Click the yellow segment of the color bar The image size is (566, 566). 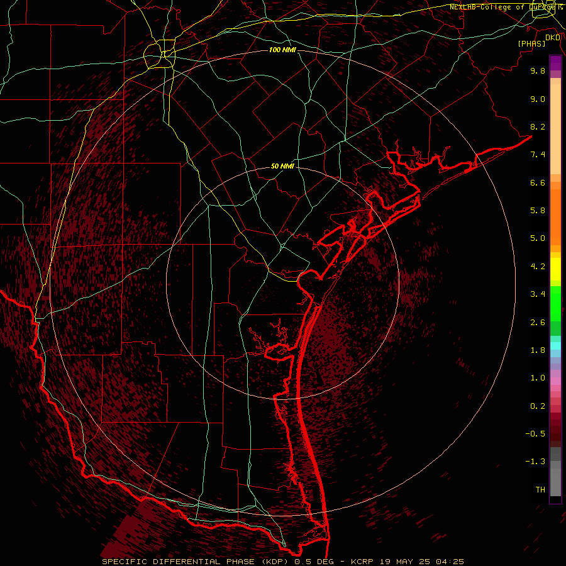pyautogui.click(x=555, y=269)
